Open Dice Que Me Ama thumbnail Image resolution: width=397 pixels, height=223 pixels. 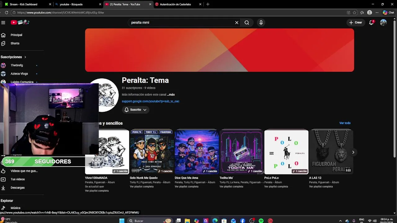[x=197, y=152]
